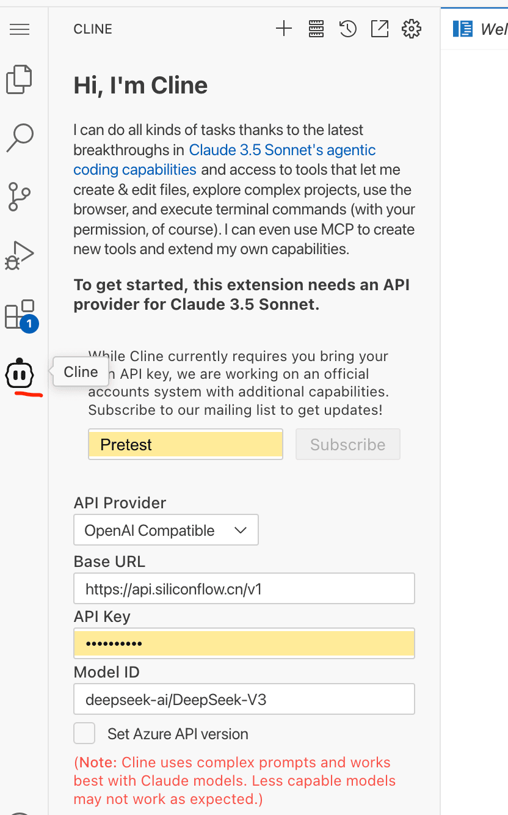Focus the mailing list email field containing Pretest

click(x=186, y=444)
